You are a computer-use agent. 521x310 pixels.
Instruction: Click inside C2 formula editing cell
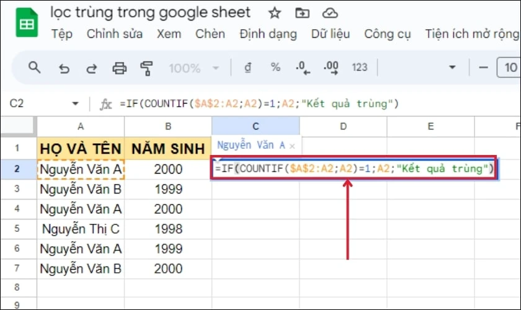point(354,169)
